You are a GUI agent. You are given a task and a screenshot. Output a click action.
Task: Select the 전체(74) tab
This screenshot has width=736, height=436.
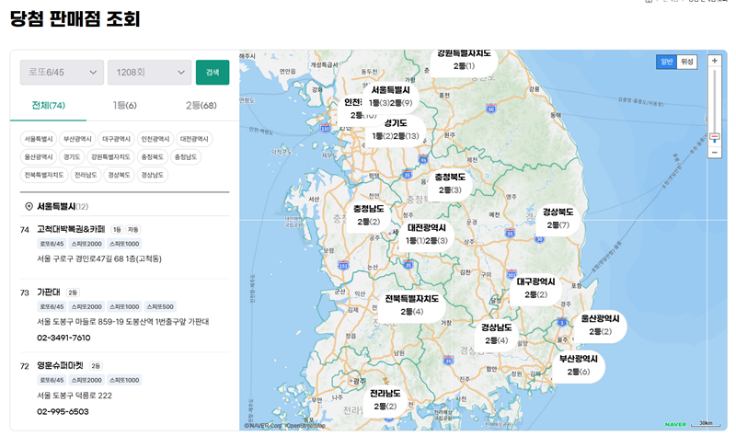pos(49,106)
